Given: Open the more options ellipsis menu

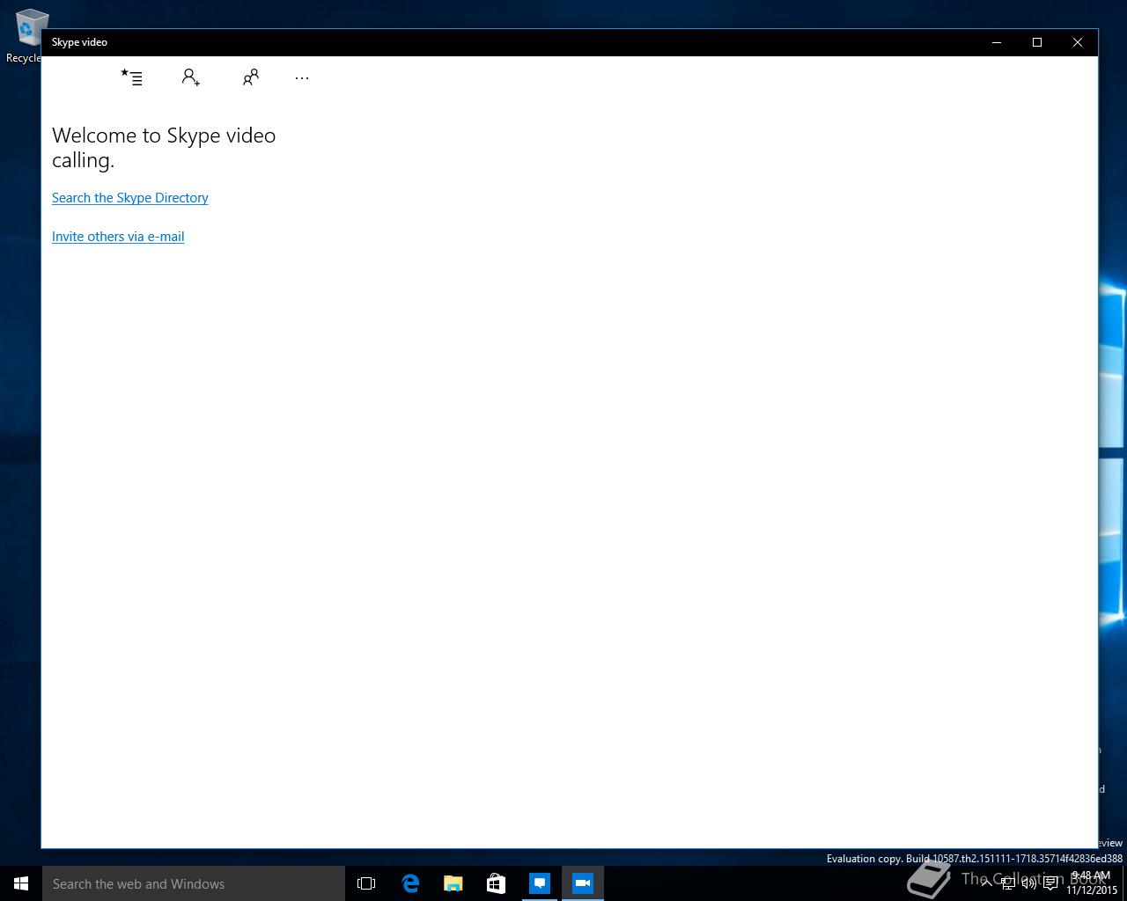Looking at the screenshot, I should (x=302, y=77).
